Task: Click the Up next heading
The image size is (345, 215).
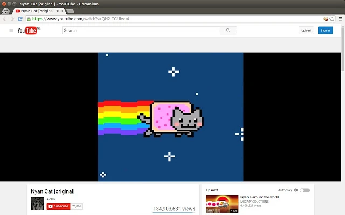Action: [x=212, y=190]
